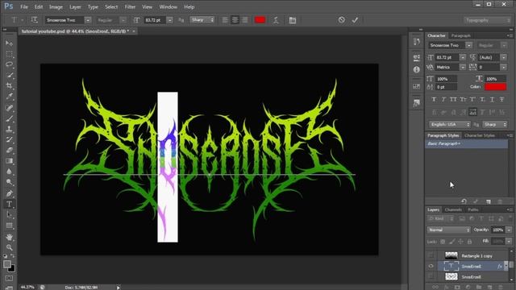Cancel current text edits

click(342, 20)
